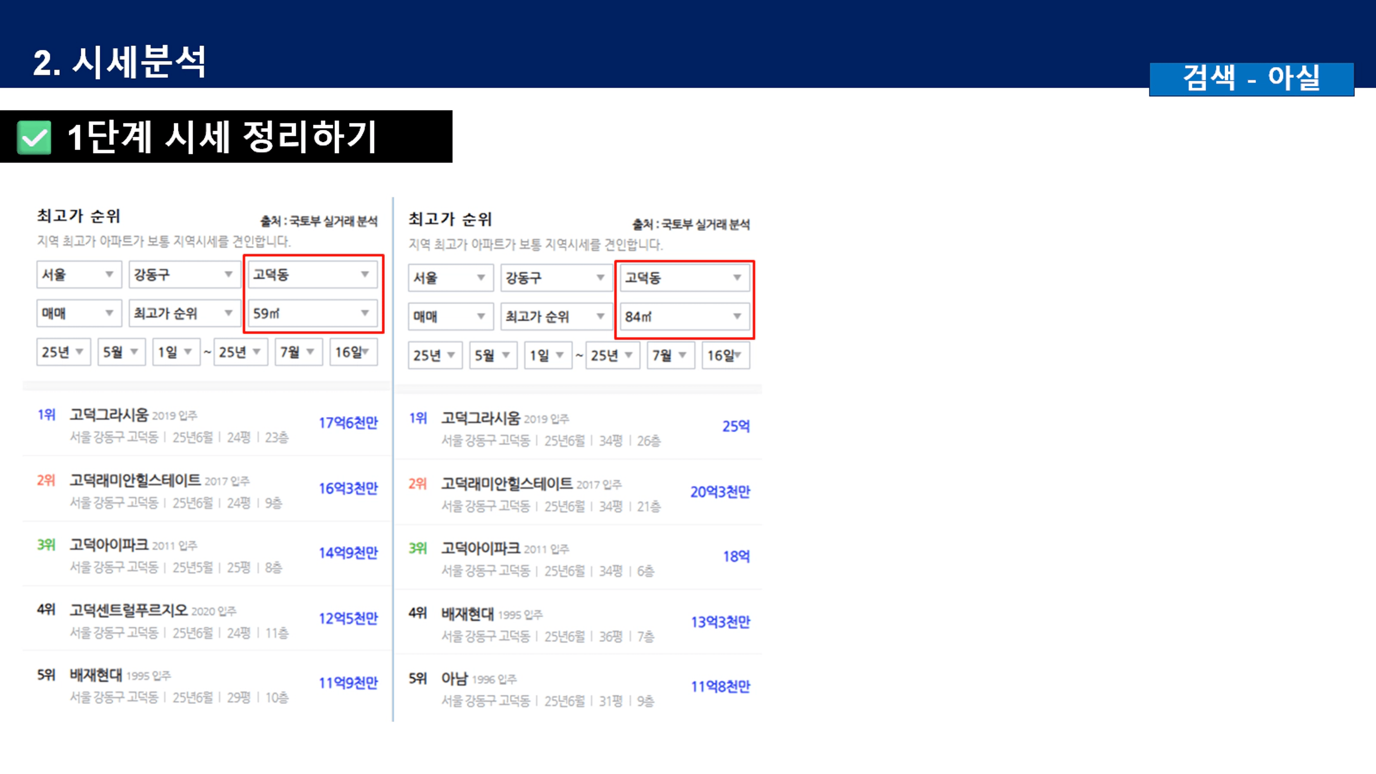Open the end year 25년 dropdown in the right panel

point(613,355)
